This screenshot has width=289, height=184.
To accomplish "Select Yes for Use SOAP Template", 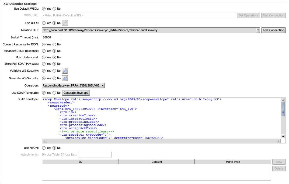I will (44, 93).
